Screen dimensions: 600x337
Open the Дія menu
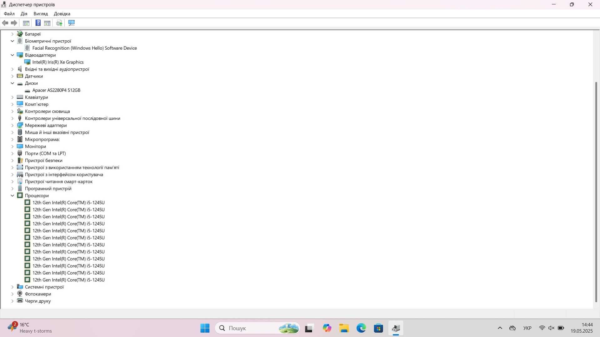(x=24, y=14)
